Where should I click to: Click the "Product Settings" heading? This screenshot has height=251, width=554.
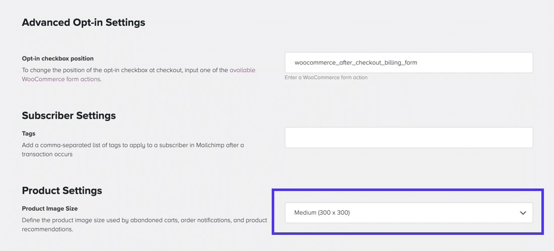pos(62,191)
